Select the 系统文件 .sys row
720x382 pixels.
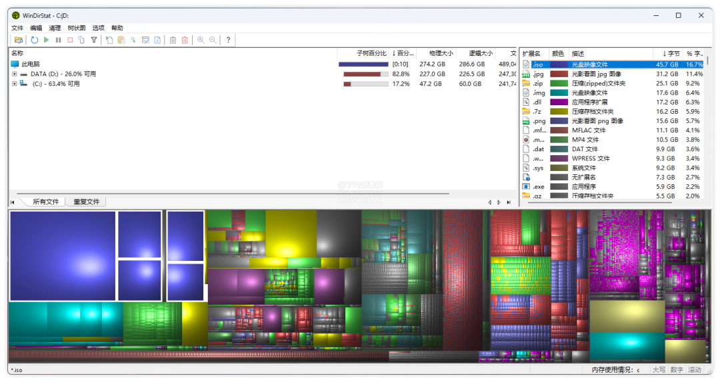[x=613, y=168]
